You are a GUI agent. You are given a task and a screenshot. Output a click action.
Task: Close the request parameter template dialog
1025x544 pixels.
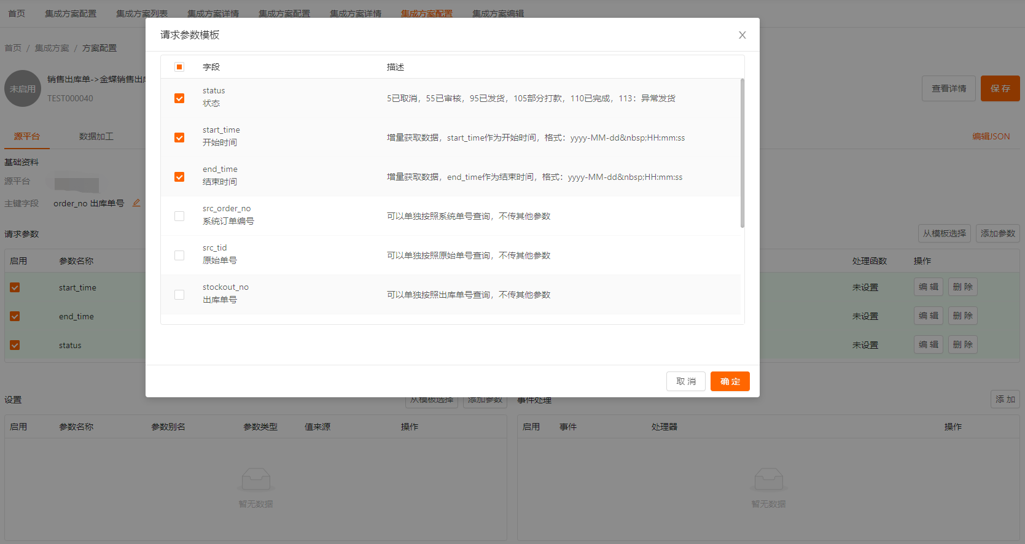(x=742, y=35)
